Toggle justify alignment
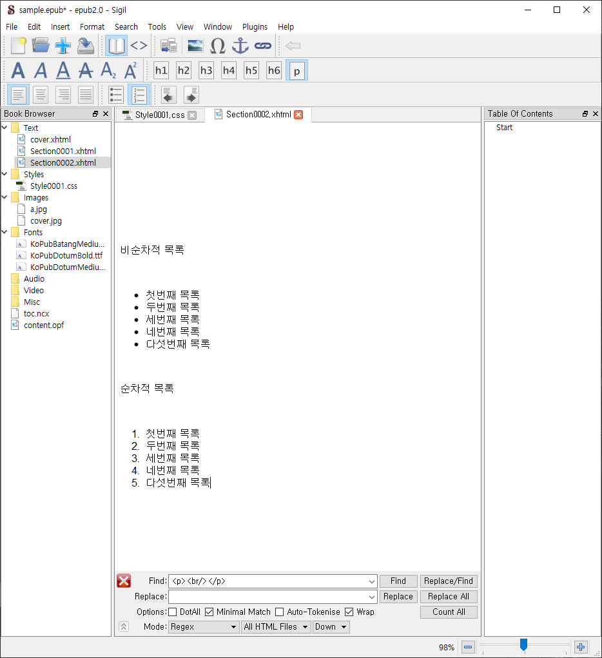 pos(86,95)
